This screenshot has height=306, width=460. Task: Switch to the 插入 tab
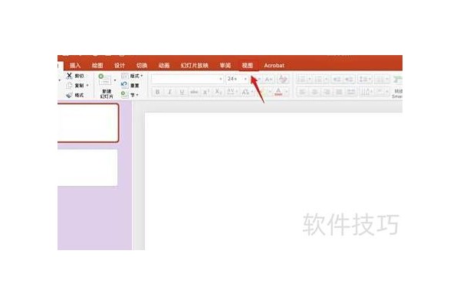pos(75,65)
